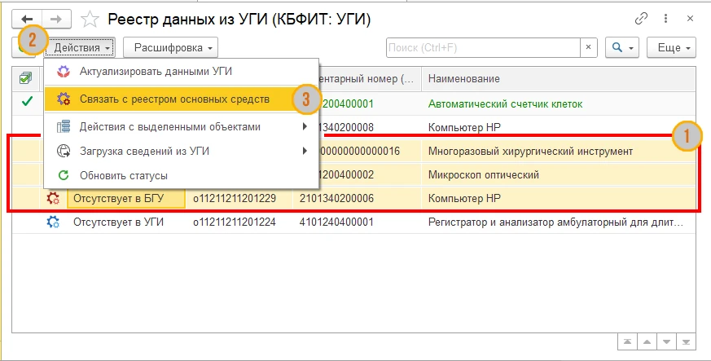Viewport: 711px width, 361px height.
Task: Jump to last row with bottom arrow
Action: click(686, 342)
